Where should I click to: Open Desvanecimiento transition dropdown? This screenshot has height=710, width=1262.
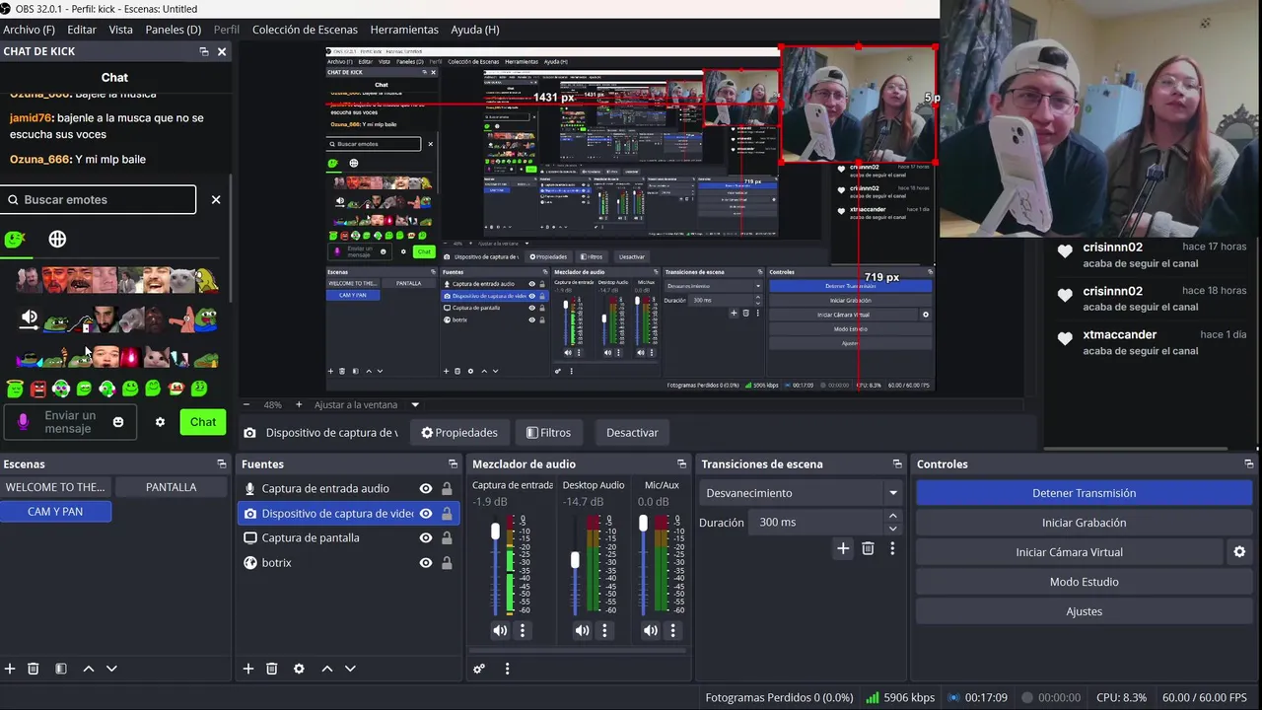pos(802,493)
